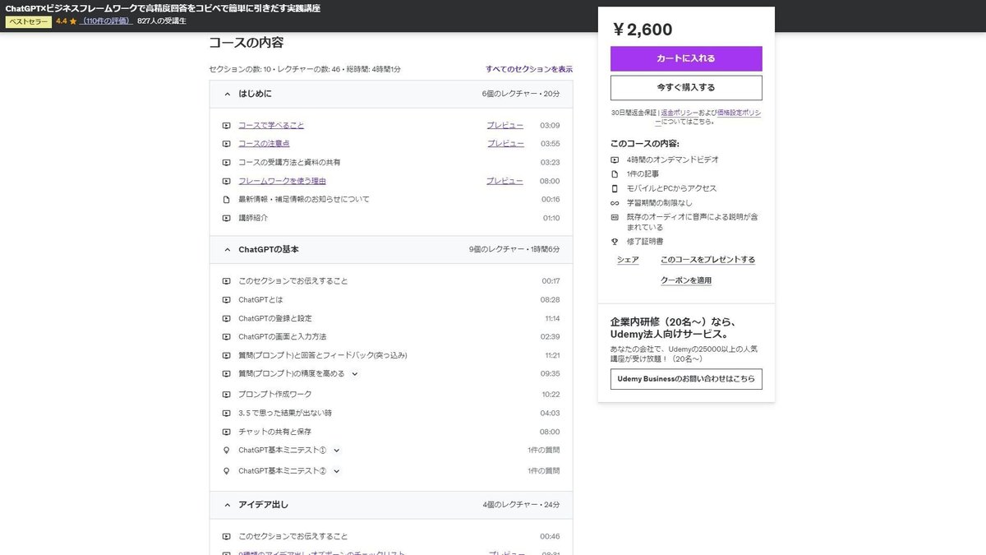This screenshot has width=986, height=555.
Task: Click video icon beside ChatGPTの画面と入力方法
Action: pyautogui.click(x=227, y=337)
